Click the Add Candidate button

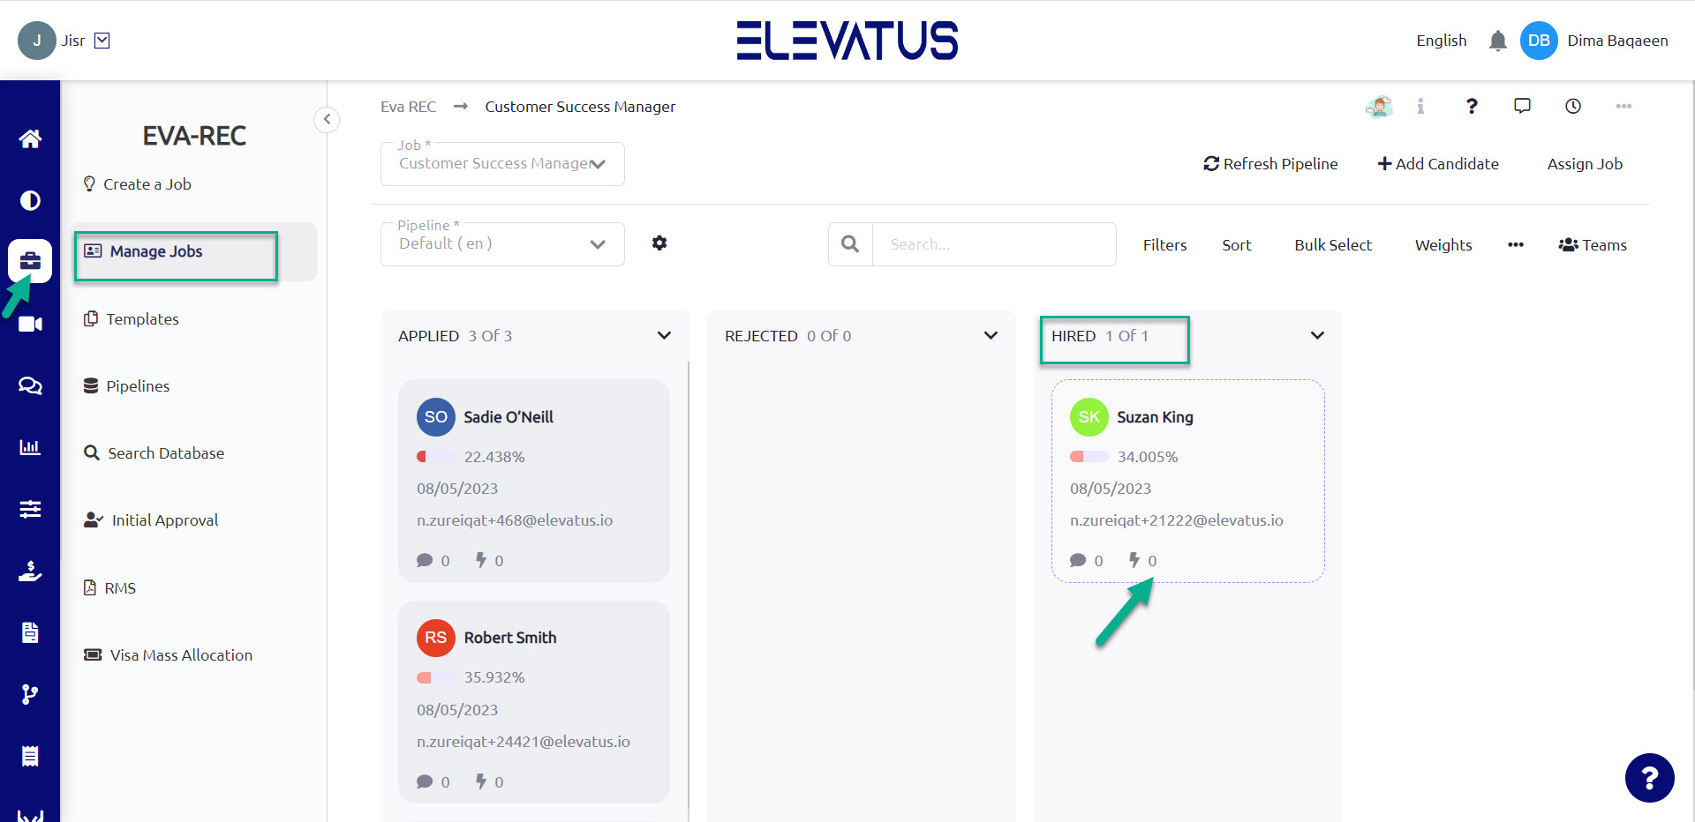coord(1437,163)
